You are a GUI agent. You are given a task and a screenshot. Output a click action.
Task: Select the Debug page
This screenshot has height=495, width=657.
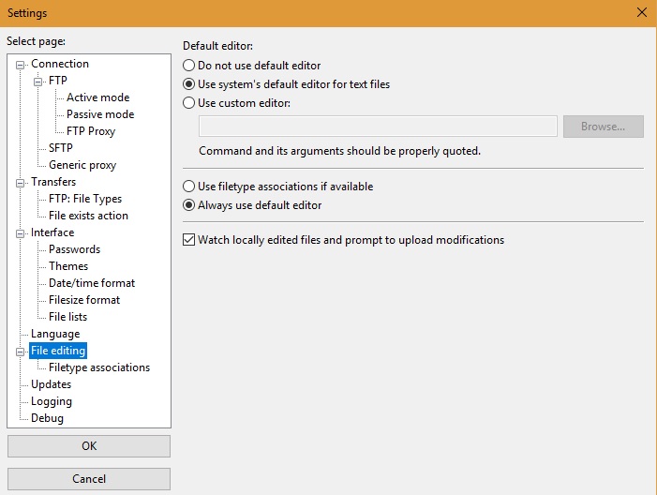click(x=48, y=418)
